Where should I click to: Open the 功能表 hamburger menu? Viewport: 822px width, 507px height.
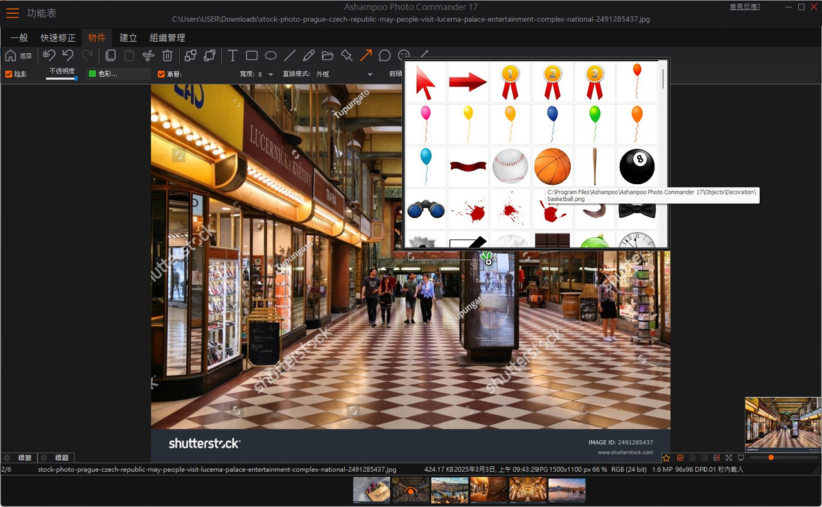12,13
